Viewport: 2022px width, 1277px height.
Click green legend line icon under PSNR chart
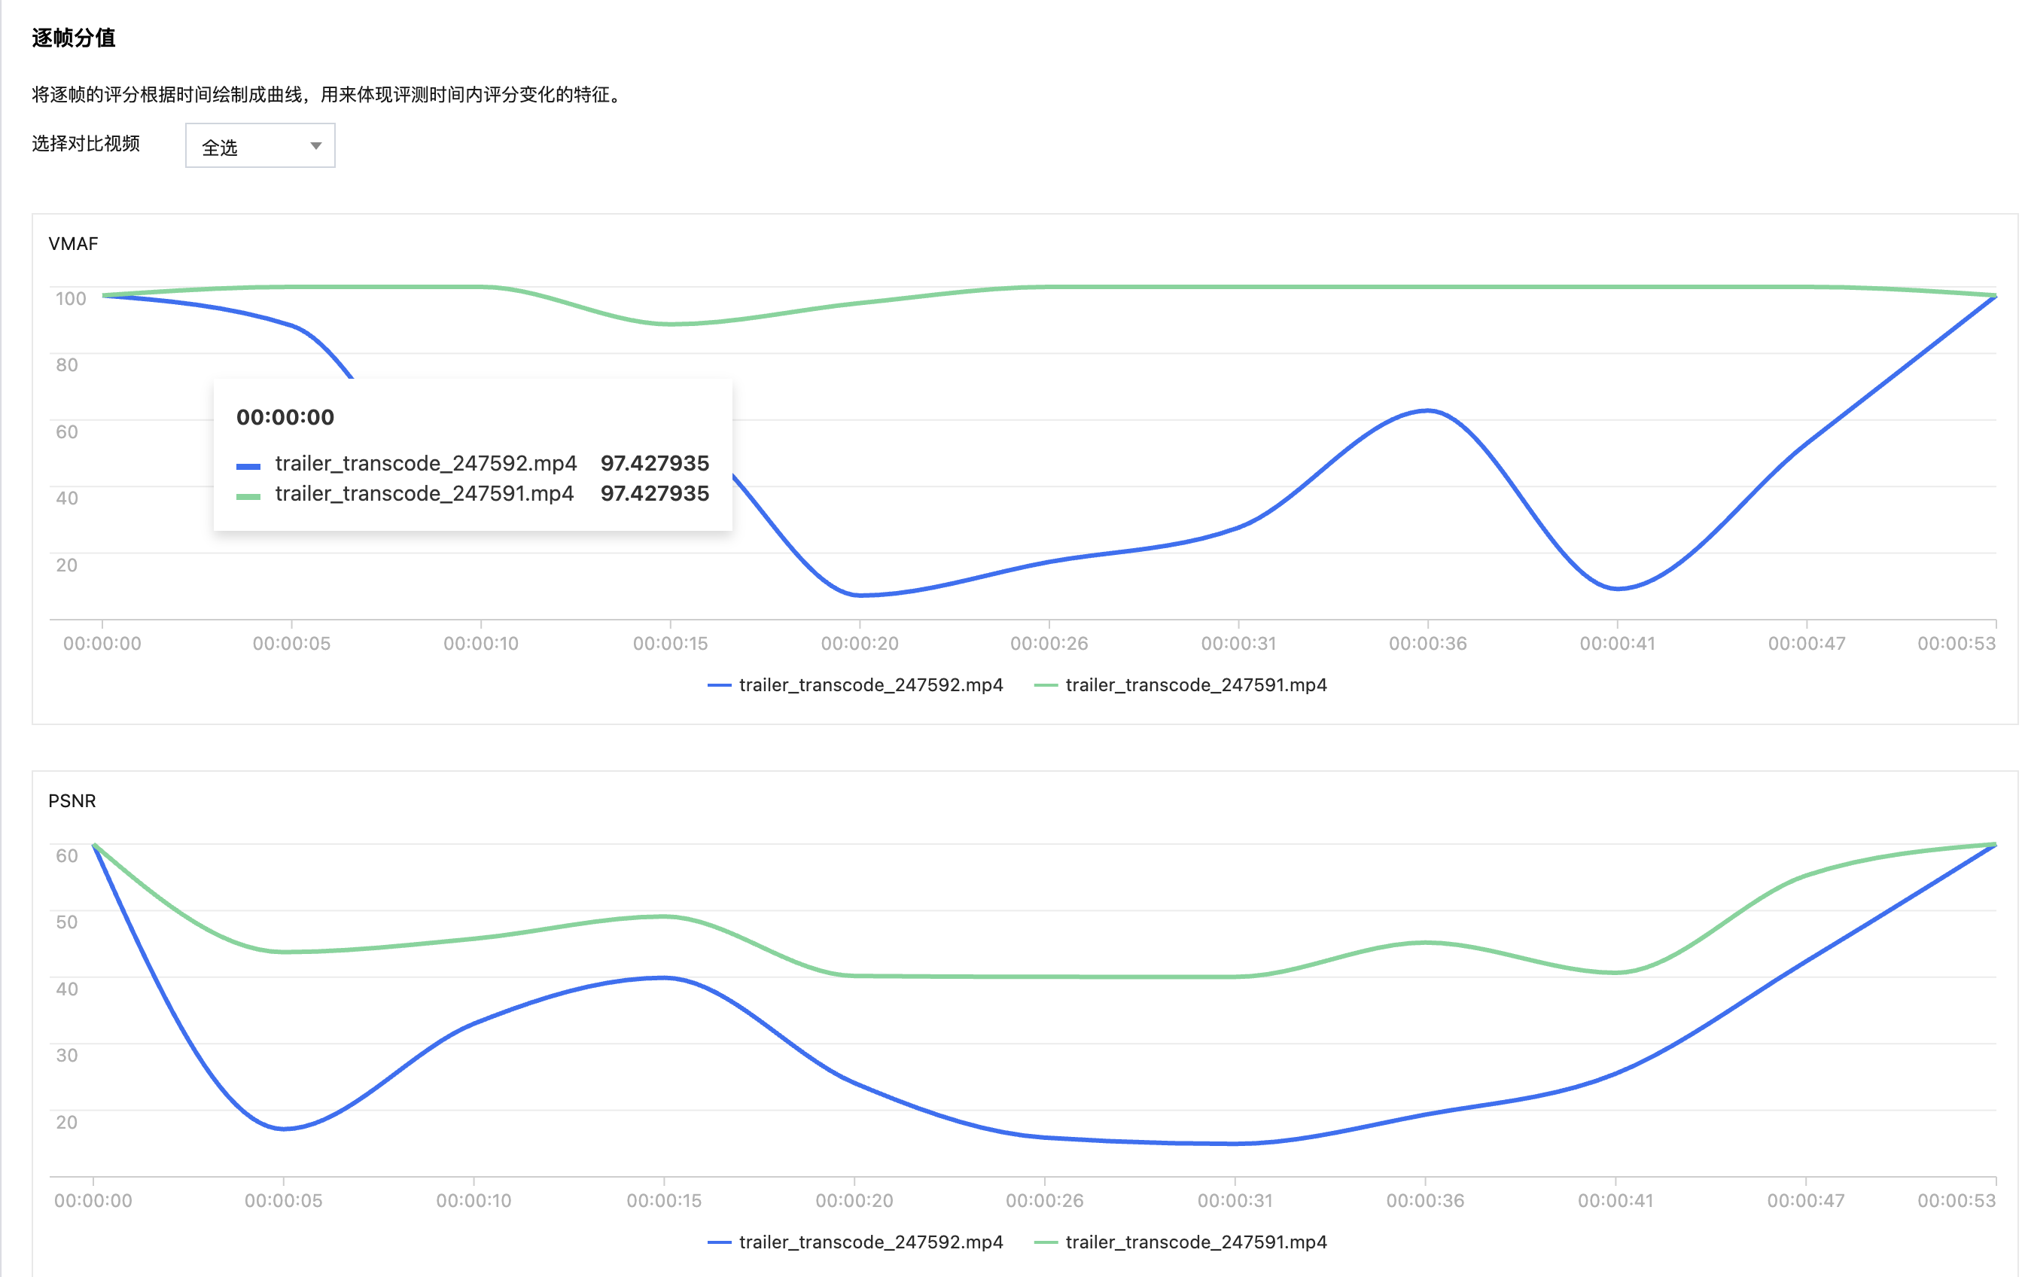tap(1046, 1242)
